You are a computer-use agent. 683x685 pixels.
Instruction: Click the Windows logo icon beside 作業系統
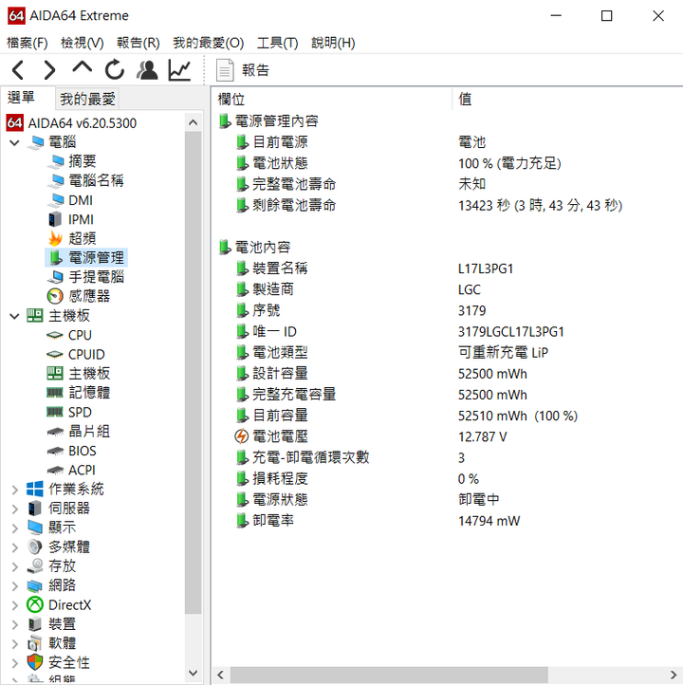(35, 489)
